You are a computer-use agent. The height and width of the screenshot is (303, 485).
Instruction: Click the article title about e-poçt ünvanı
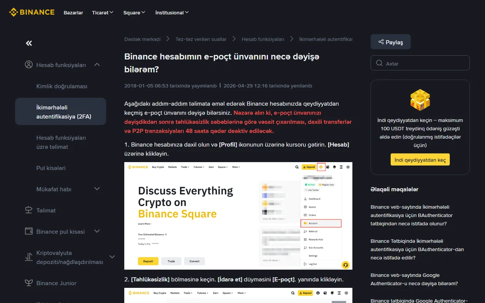tap(222, 63)
